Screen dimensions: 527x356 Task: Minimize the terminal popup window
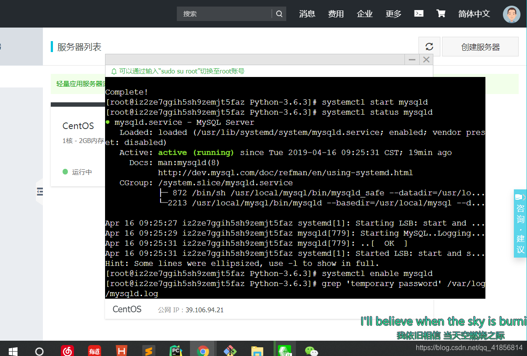click(x=411, y=59)
